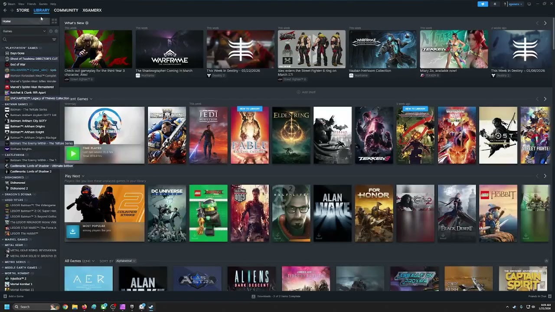Open Windows Start menu

coord(7,307)
